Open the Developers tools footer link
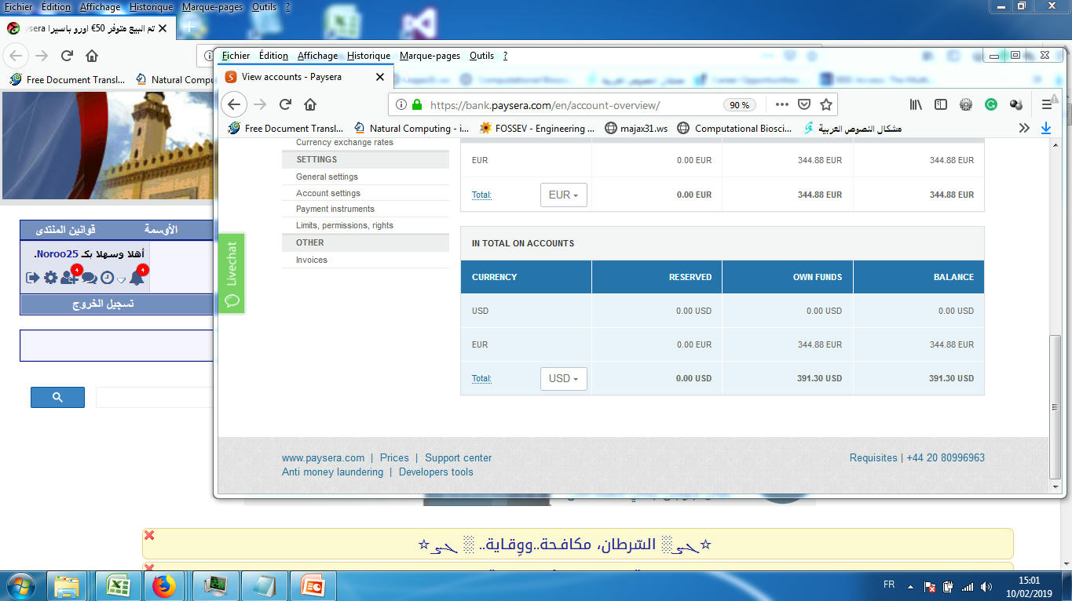 436,472
